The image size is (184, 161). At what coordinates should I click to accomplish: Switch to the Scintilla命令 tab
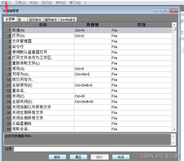coord(68,20)
